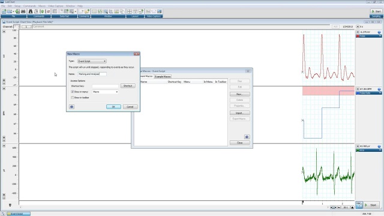Image resolution: width=384 pixels, height=216 pixels.
Task: Click the Chart view icon in Window group
Action: click(x=94, y=11)
